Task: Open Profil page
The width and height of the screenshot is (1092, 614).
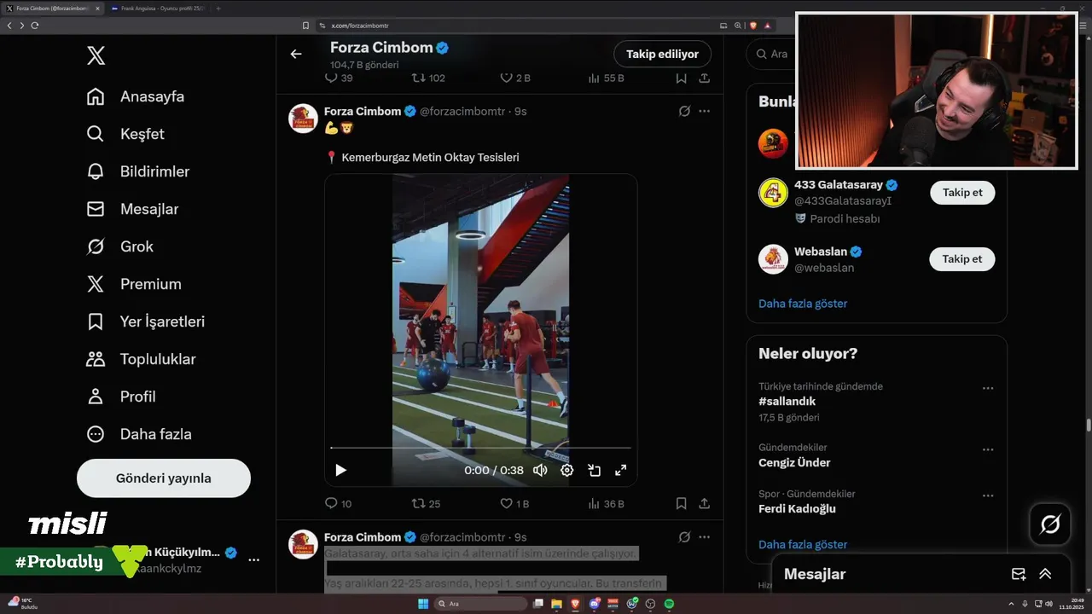Action: (120, 397)
